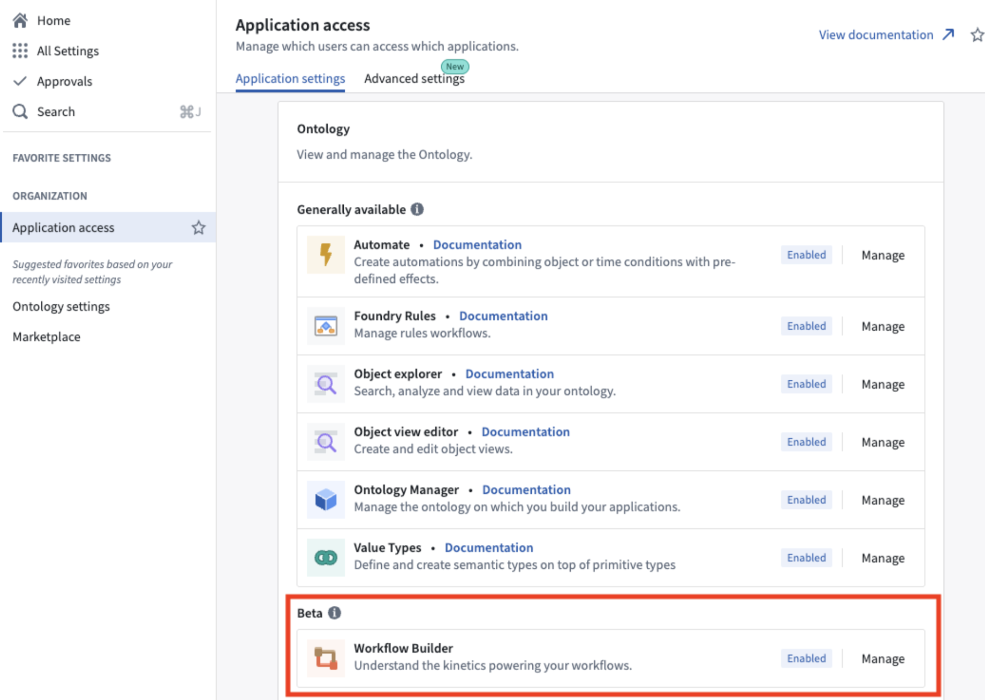The width and height of the screenshot is (985, 700).
Task: Click the Foundry Rules app name
Action: click(395, 316)
